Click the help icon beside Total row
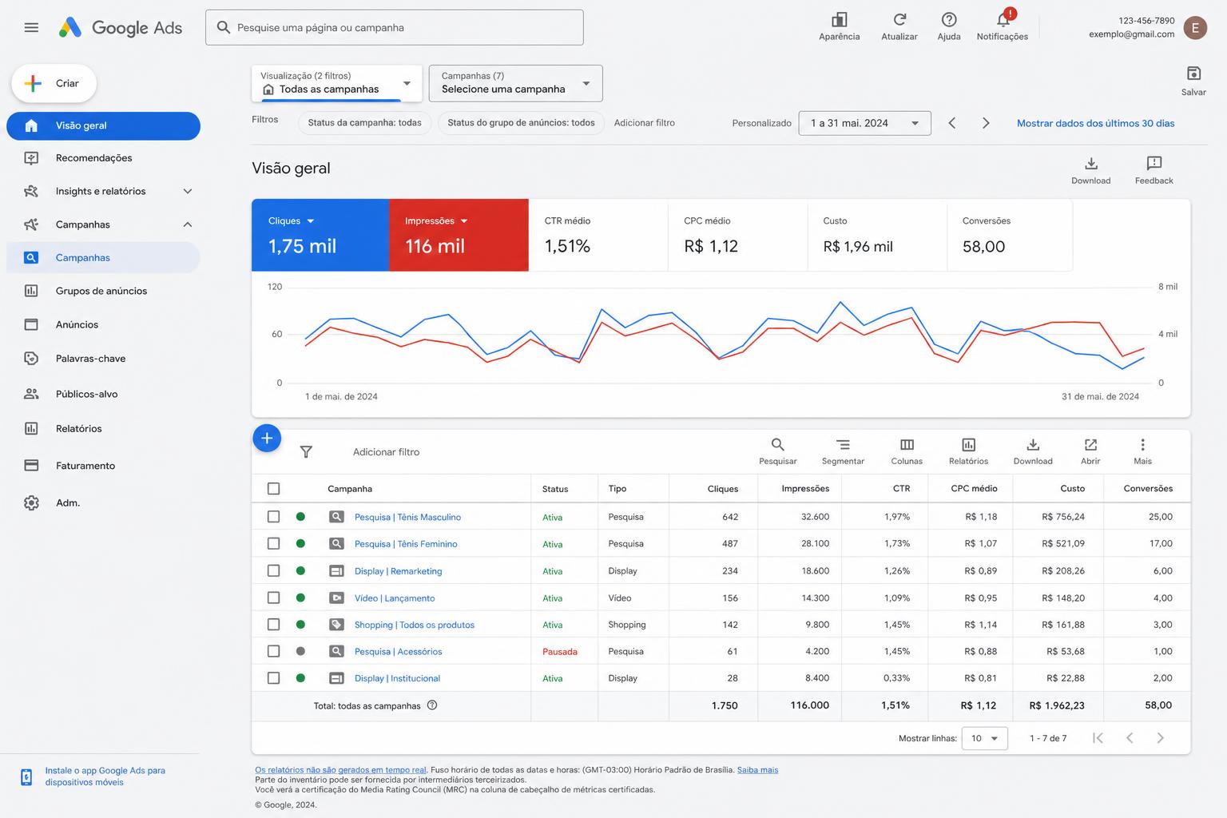This screenshot has width=1227, height=818. (x=432, y=705)
